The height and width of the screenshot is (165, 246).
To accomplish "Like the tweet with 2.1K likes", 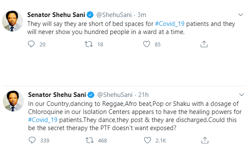I will [148, 140].
